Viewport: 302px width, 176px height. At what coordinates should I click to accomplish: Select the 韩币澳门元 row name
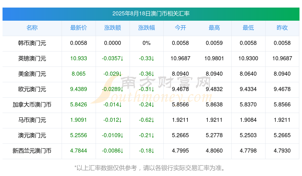click(32, 43)
